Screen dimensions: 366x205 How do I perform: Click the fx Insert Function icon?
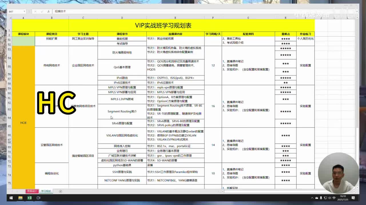click(49, 11)
